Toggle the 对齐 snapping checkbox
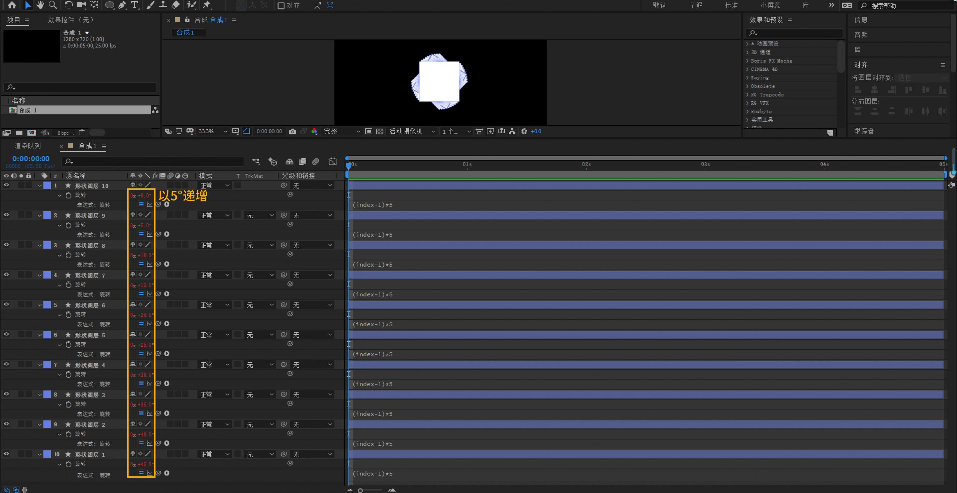Screen dimensions: 957x493 pos(281,5)
